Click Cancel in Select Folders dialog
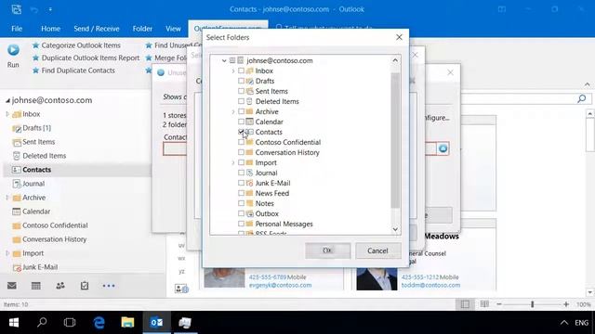The image size is (595, 334). click(x=378, y=250)
